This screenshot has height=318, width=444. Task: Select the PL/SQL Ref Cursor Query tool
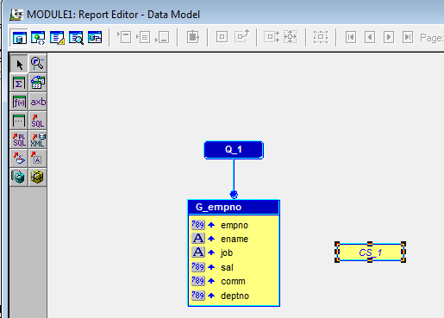(x=19, y=140)
